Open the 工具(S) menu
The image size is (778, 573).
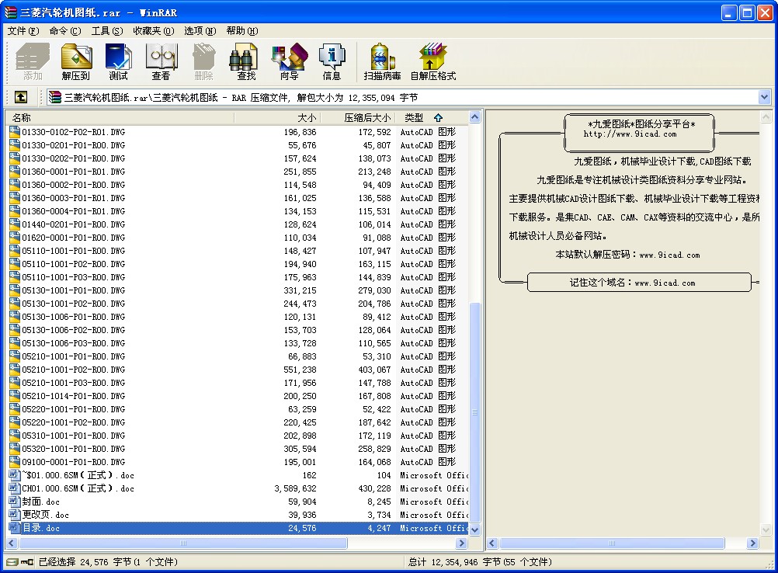tap(107, 31)
